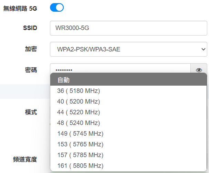The image size is (209, 173).
Task: Click the 無線網路 5G label
Action: [x=20, y=8]
